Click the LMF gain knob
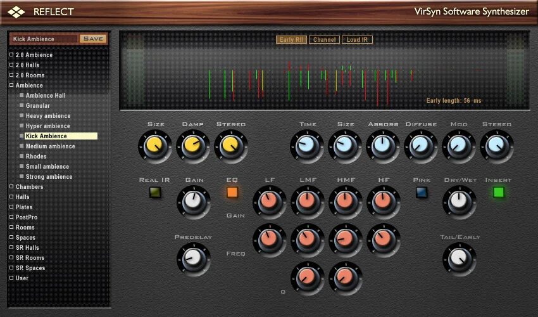 (x=308, y=202)
